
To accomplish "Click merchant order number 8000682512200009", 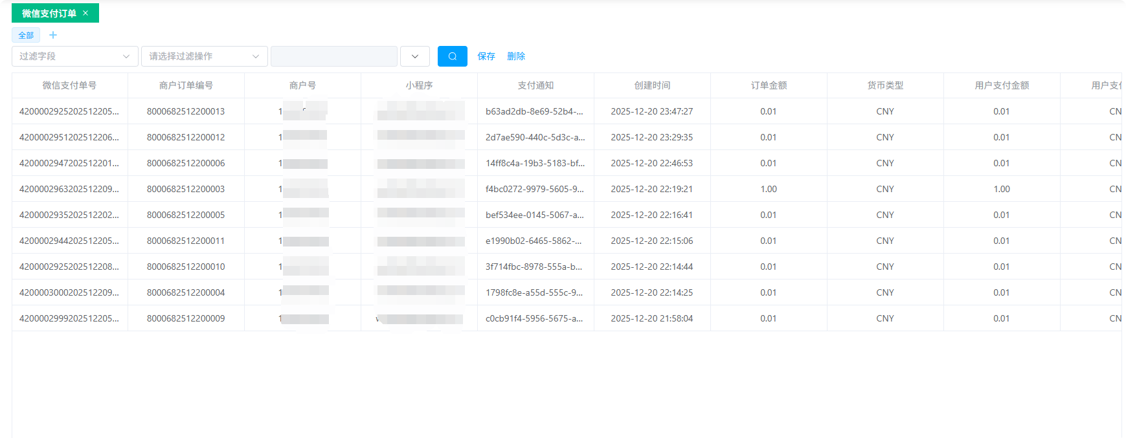I will point(186,318).
